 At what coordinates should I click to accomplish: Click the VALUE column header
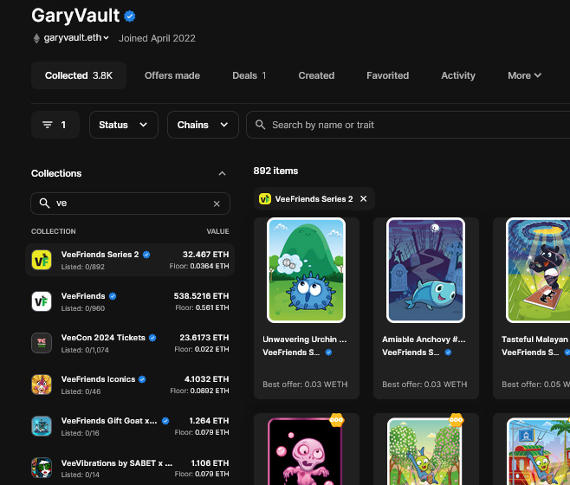217,231
